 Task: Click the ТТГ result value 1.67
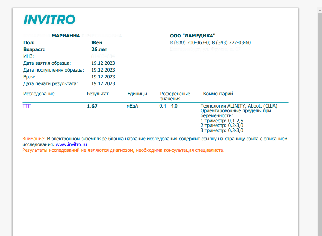coord(92,106)
